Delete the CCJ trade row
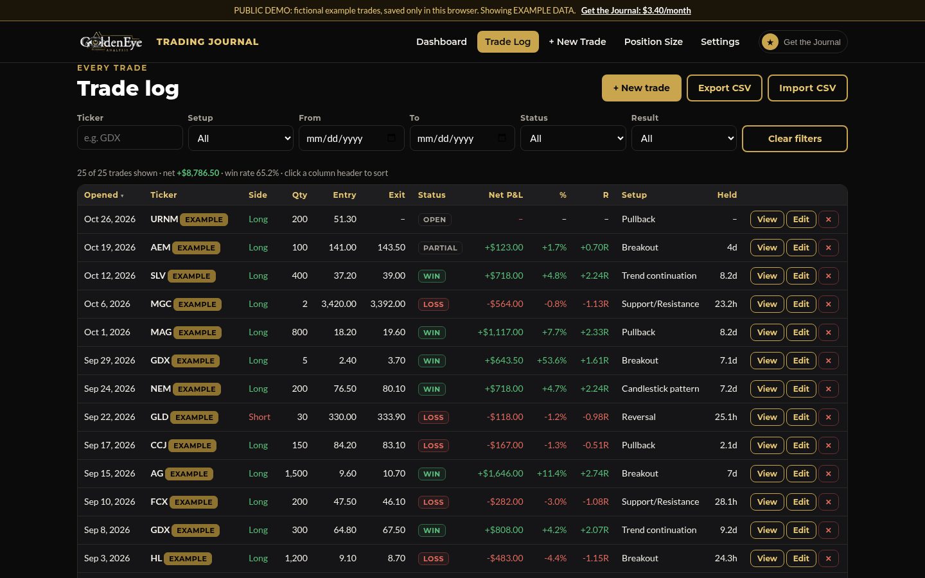 pos(829,446)
